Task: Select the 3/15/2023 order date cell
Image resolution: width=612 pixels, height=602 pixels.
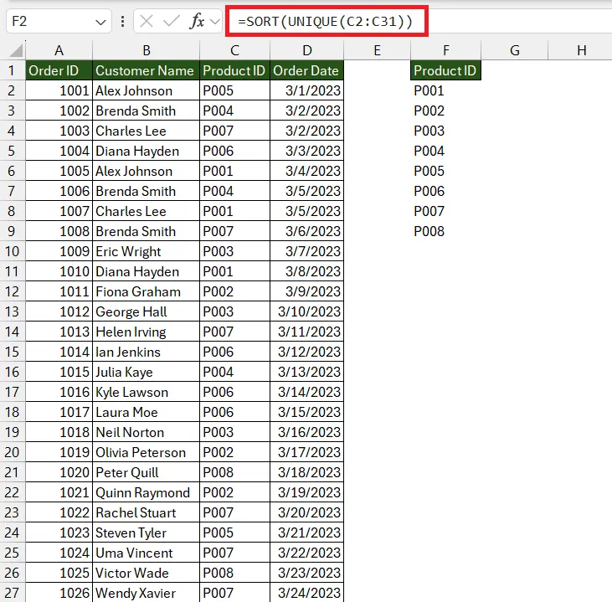Action: (x=306, y=412)
